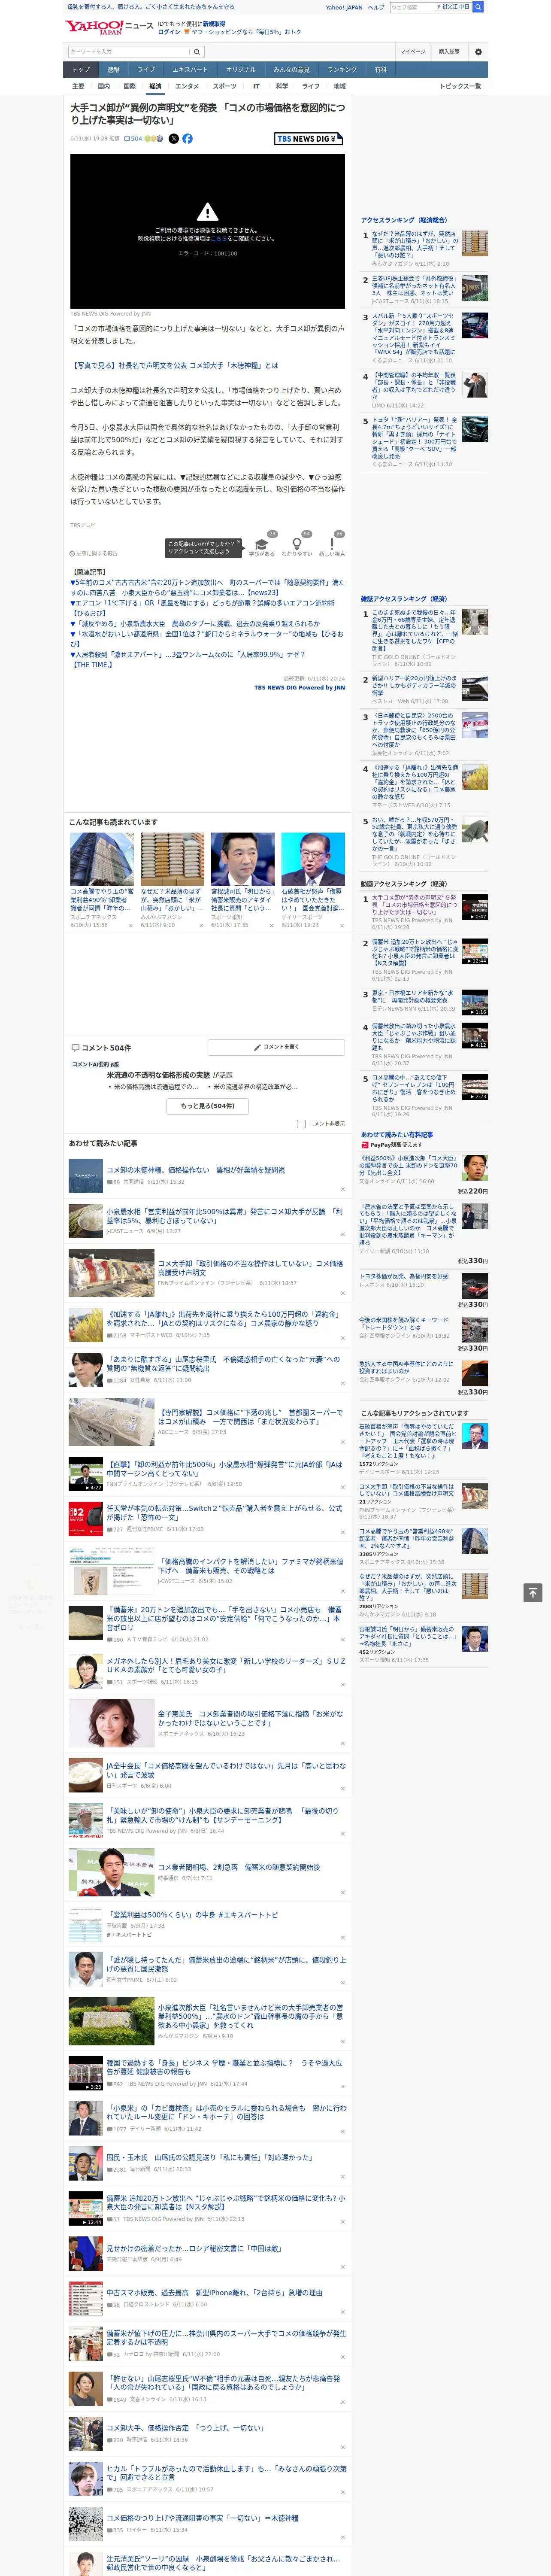Click the ログイン link
This screenshot has width=551, height=2576.
[x=169, y=32]
